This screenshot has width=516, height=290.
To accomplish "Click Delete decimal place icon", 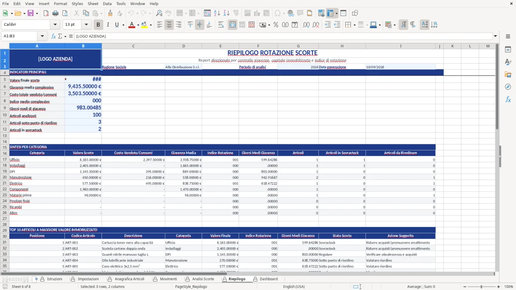I will point(316,25).
